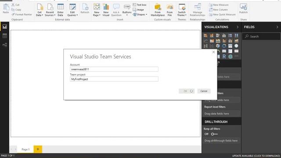
Task: Switch to Data view in left sidebar
Action: point(5,36)
